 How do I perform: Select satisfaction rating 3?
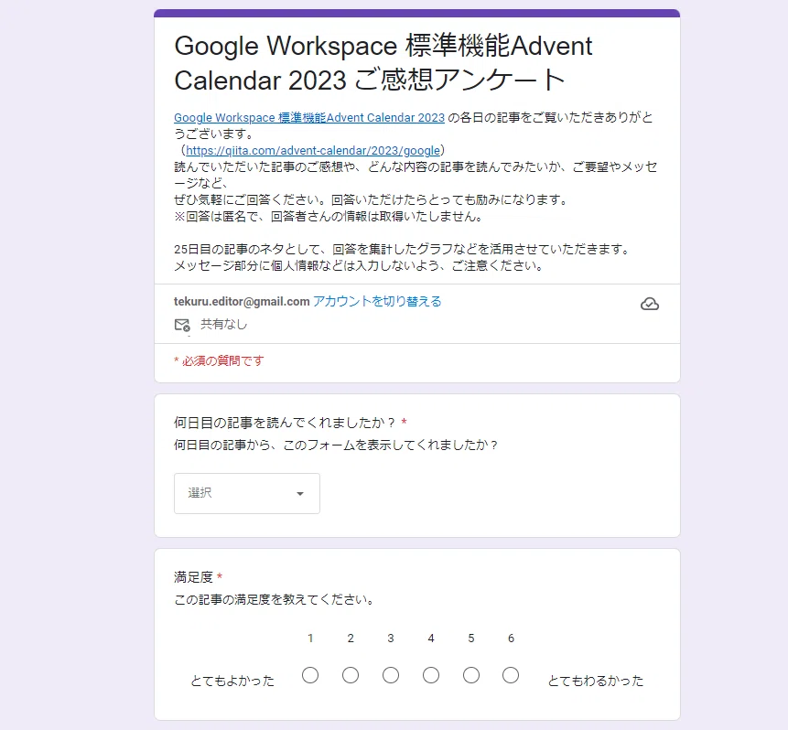tap(391, 675)
